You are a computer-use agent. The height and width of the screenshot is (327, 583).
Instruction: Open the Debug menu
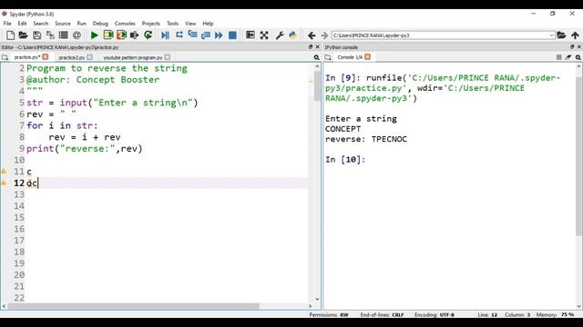point(100,24)
